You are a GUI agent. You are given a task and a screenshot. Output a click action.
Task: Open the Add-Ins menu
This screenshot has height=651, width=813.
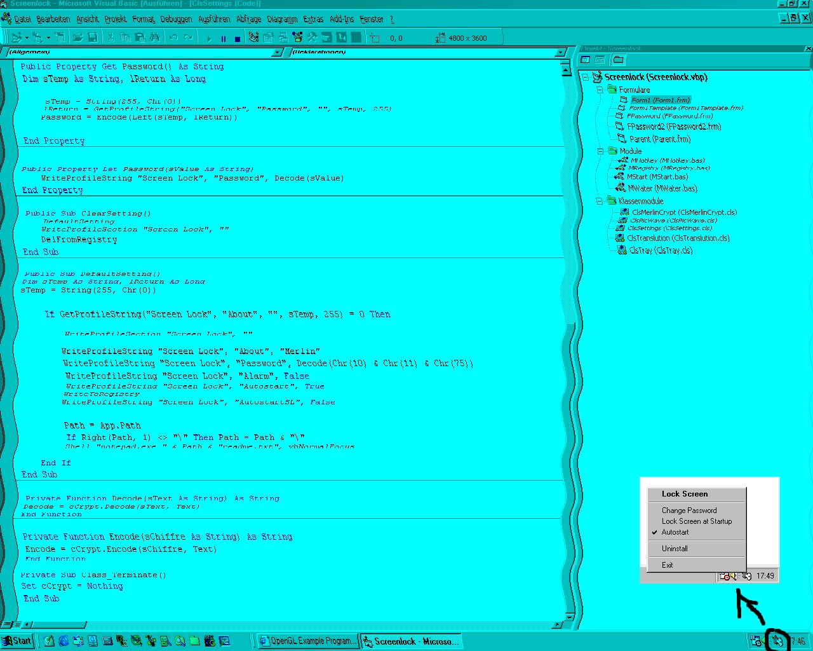342,20
